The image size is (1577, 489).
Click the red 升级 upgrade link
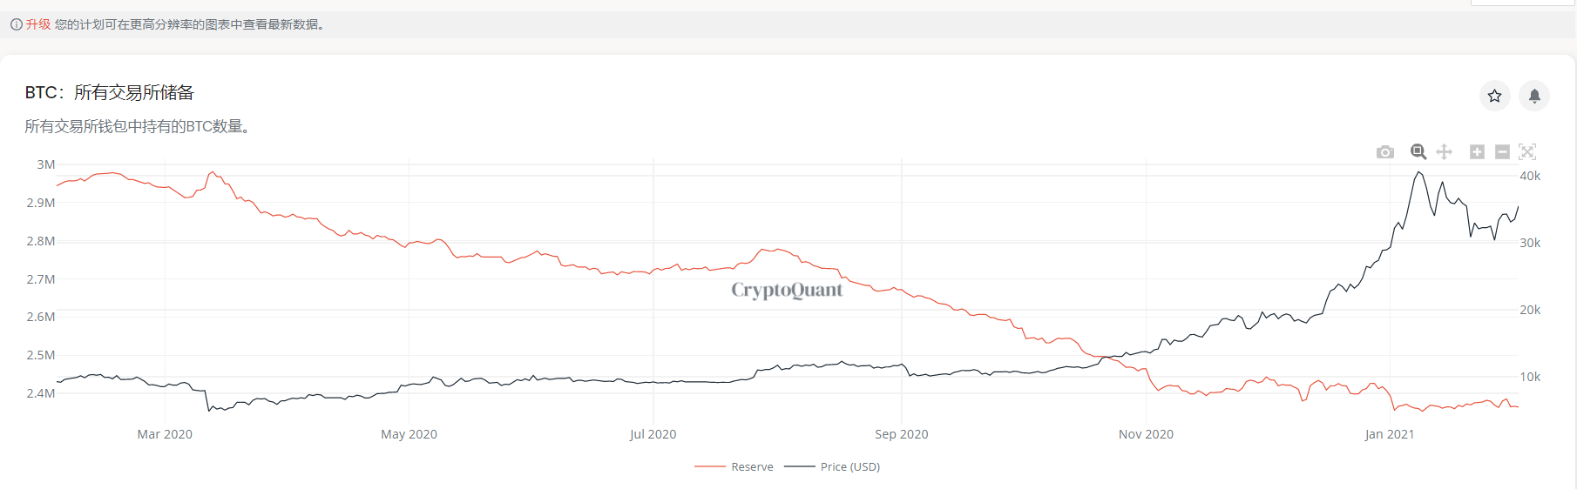pyautogui.click(x=38, y=24)
